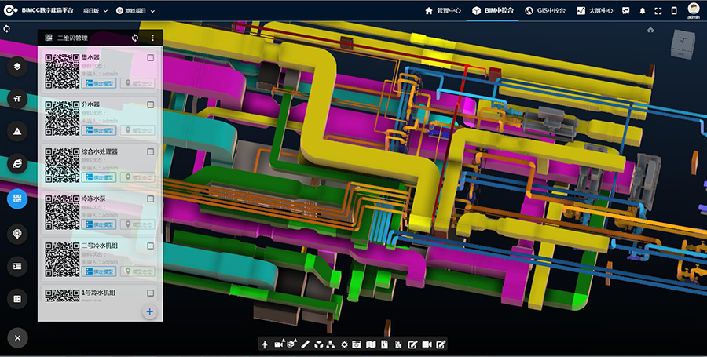707x357 pixels.
Task: Click 绑定模型 for 分水器
Action: coord(99,130)
